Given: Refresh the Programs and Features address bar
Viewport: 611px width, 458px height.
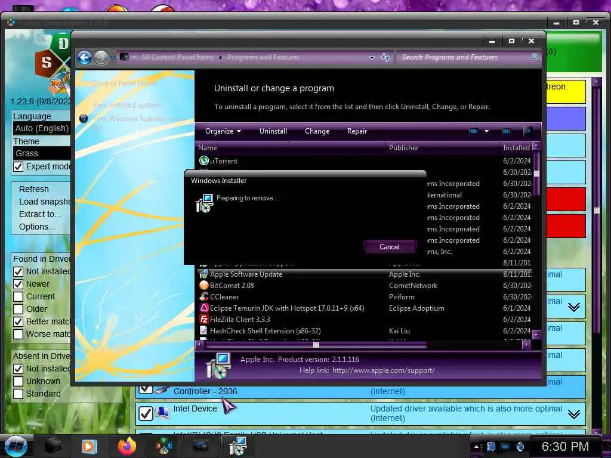Looking at the screenshot, I should point(385,58).
